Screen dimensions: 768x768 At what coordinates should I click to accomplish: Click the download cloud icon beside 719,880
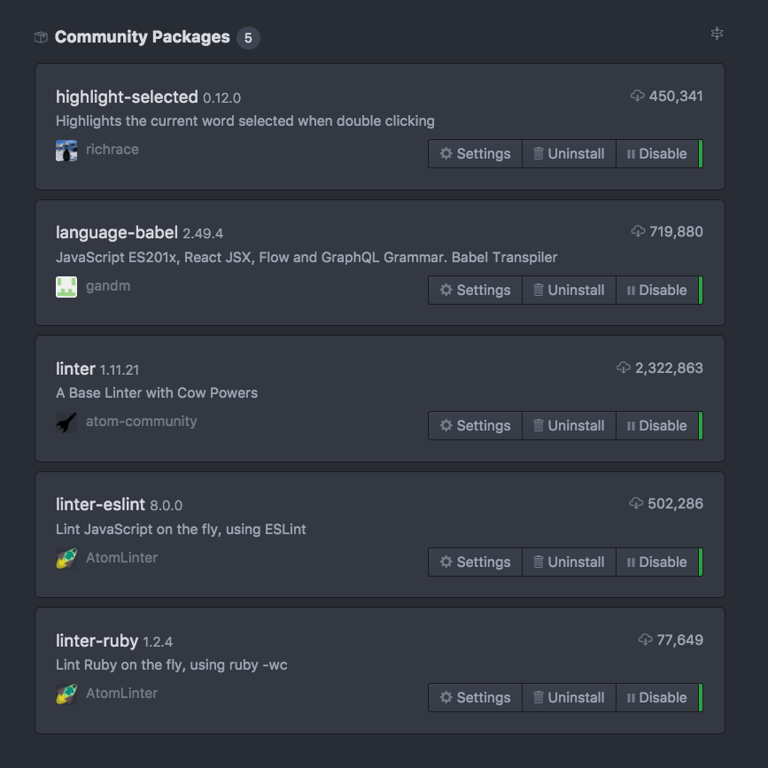pyautogui.click(x=638, y=231)
